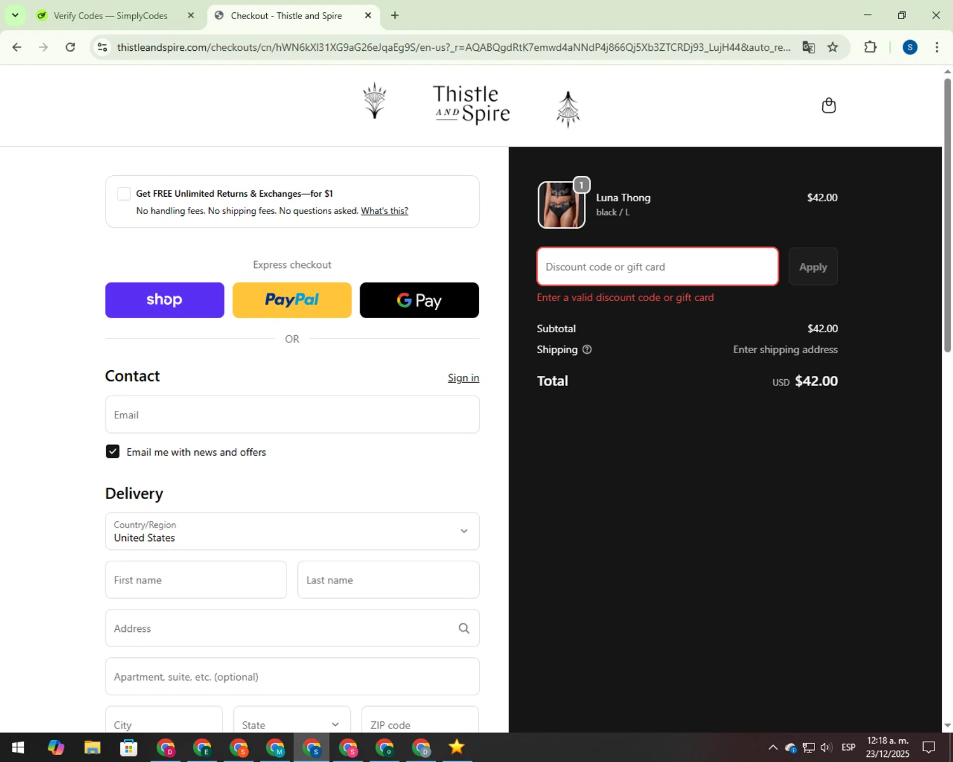Click the Sign in link
Image resolution: width=953 pixels, height=762 pixels.
(x=463, y=378)
